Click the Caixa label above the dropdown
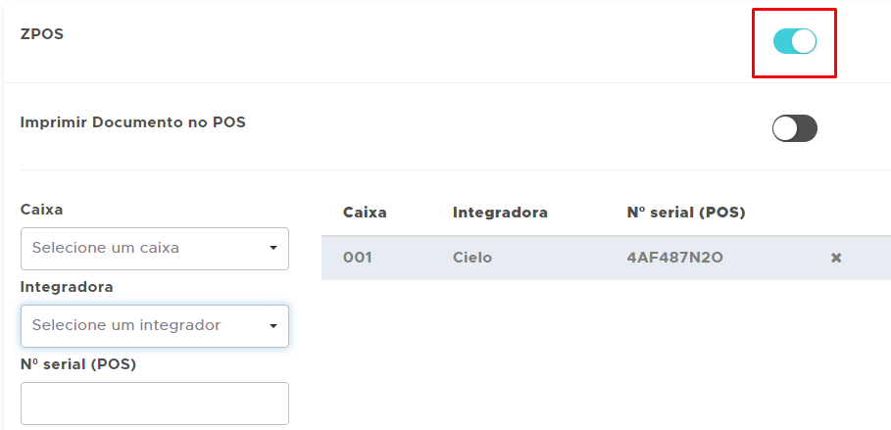 point(41,210)
